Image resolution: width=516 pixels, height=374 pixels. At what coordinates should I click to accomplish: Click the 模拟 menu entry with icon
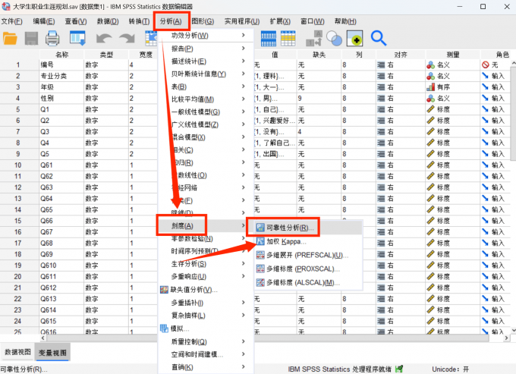coord(175,328)
